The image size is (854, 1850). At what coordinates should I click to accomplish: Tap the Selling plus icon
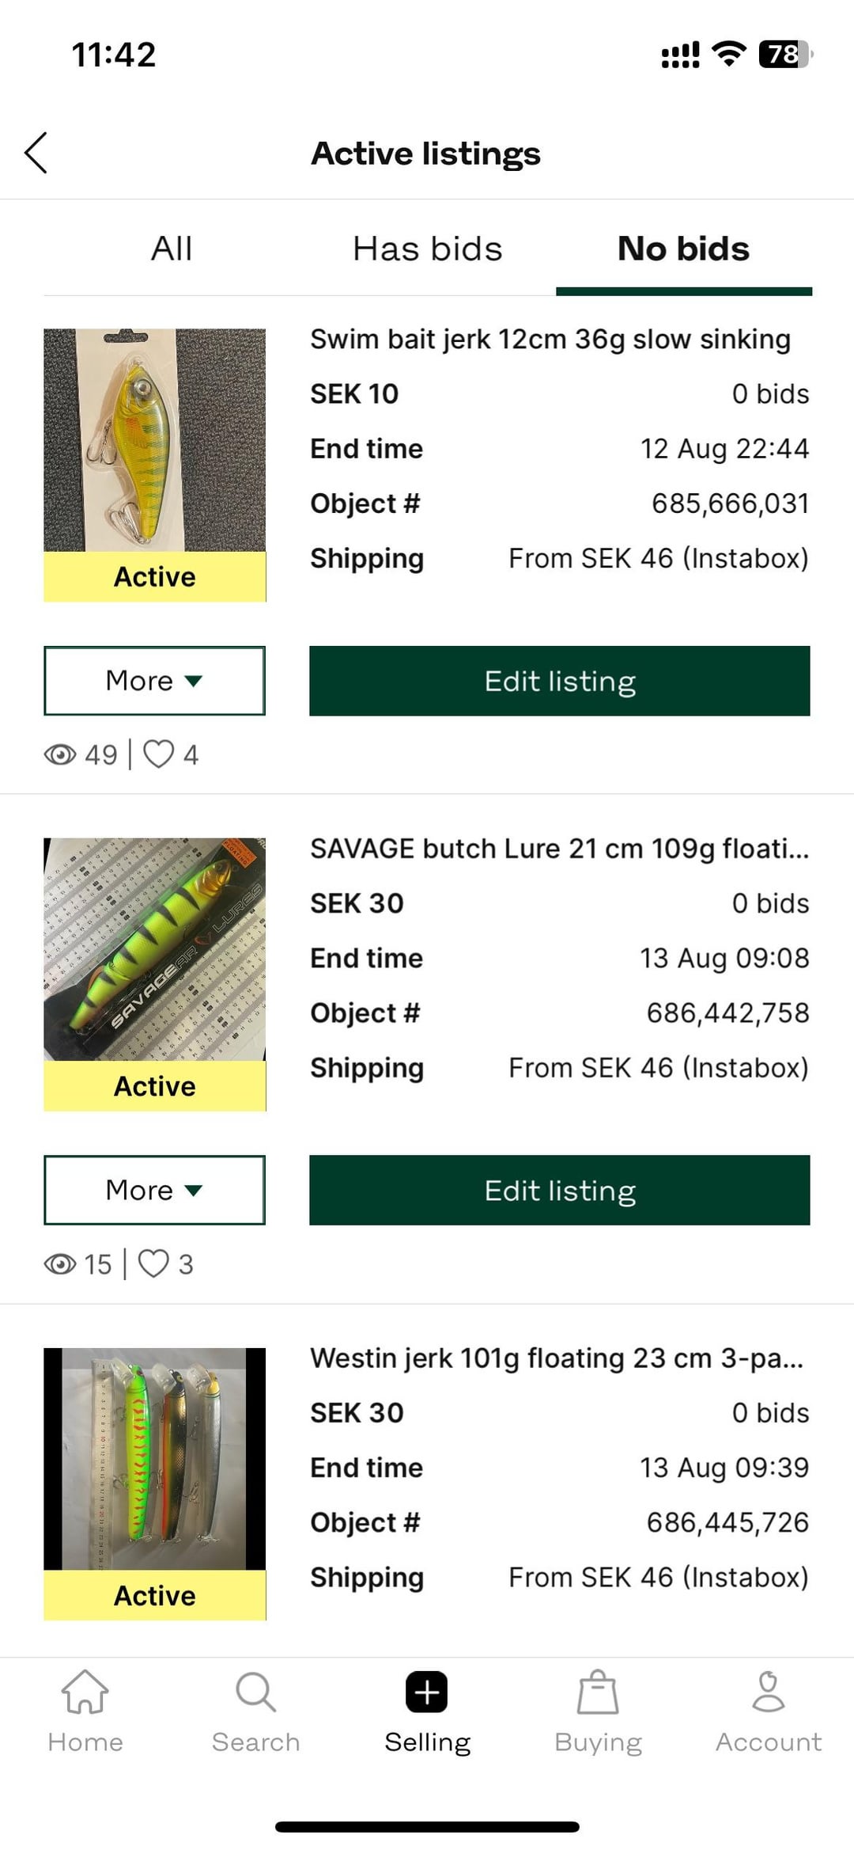click(427, 1692)
